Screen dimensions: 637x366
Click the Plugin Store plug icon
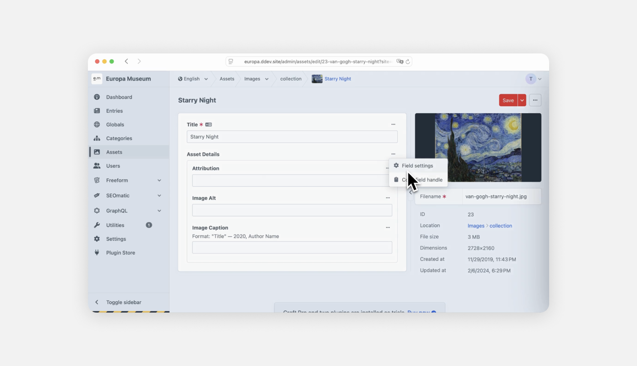tap(97, 253)
